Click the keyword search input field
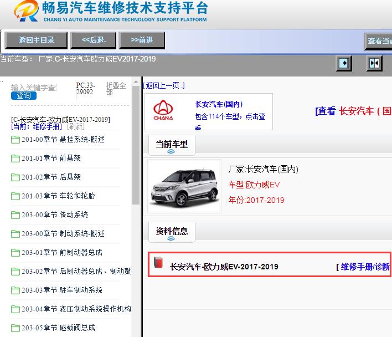 pos(34,88)
